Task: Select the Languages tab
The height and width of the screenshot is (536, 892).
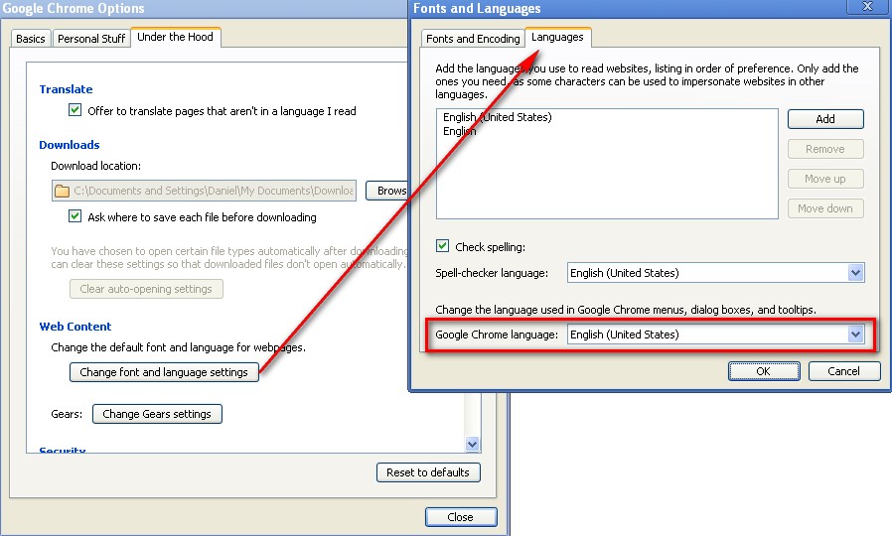Action: point(557,37)
